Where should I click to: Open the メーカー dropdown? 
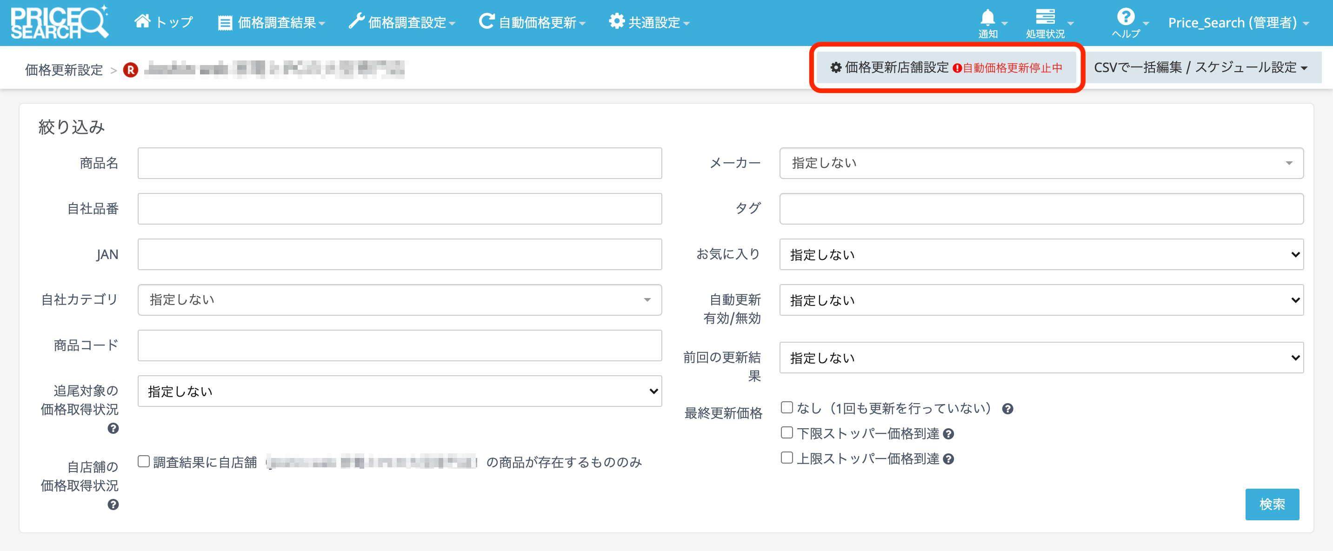click(x=1040, y=163)
